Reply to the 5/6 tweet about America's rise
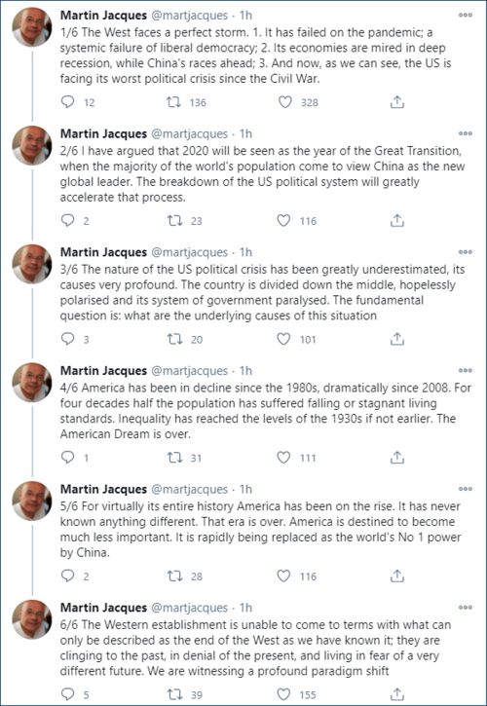 tap(67, 576)
